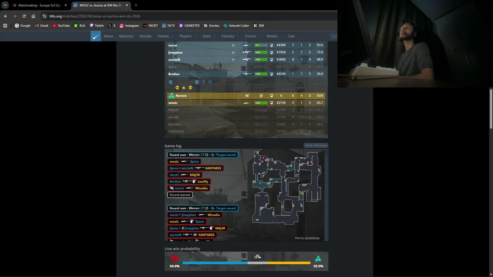Viewport: 493px width, 277px height.
Task: Click the yellow bomb explosion round-history icon
Action: (x=184, y=88)
